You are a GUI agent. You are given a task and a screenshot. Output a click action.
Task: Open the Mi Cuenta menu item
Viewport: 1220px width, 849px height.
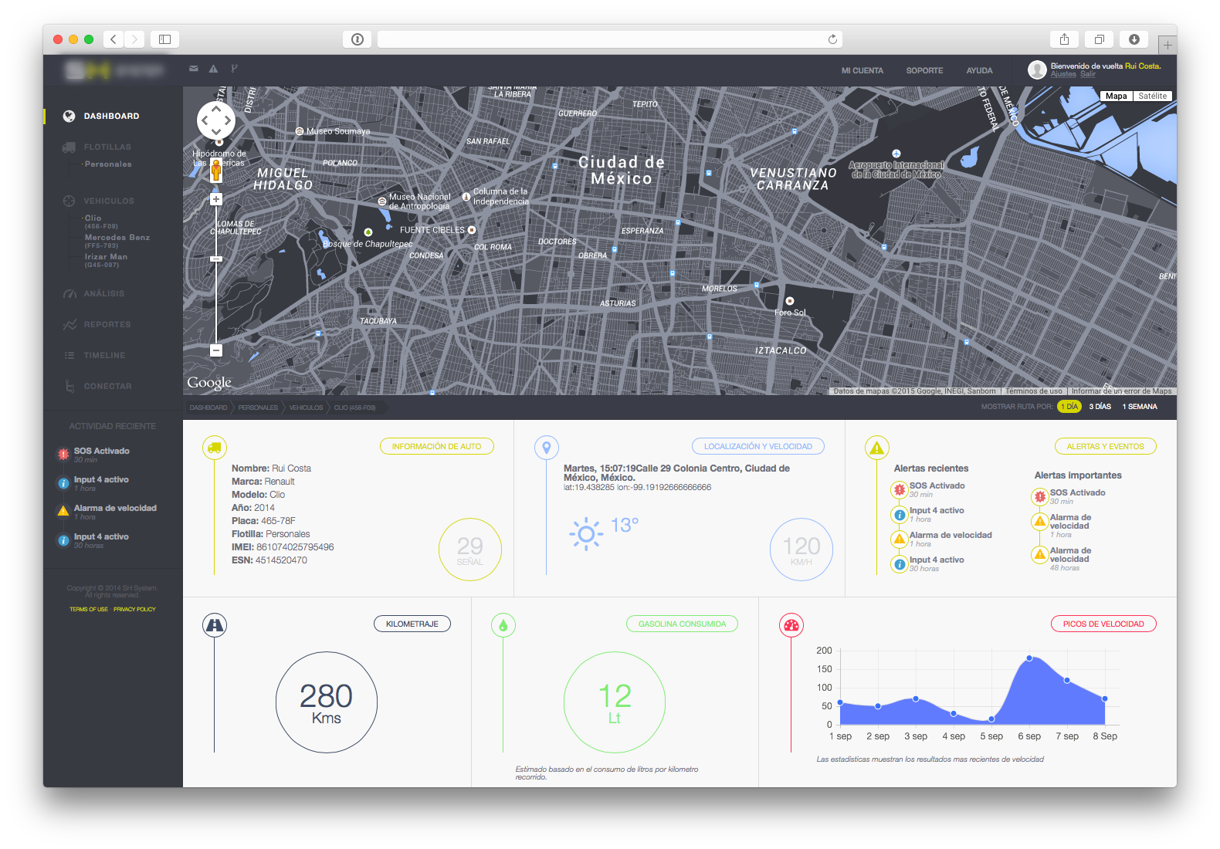pos(862,71)
